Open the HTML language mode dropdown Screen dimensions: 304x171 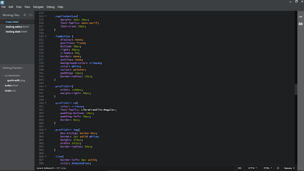tap(268, 168)
